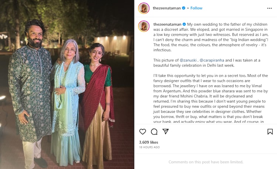Screen dimensions: 277x169
Task: Click the caption profile avatar
Action: coord(144,26)
